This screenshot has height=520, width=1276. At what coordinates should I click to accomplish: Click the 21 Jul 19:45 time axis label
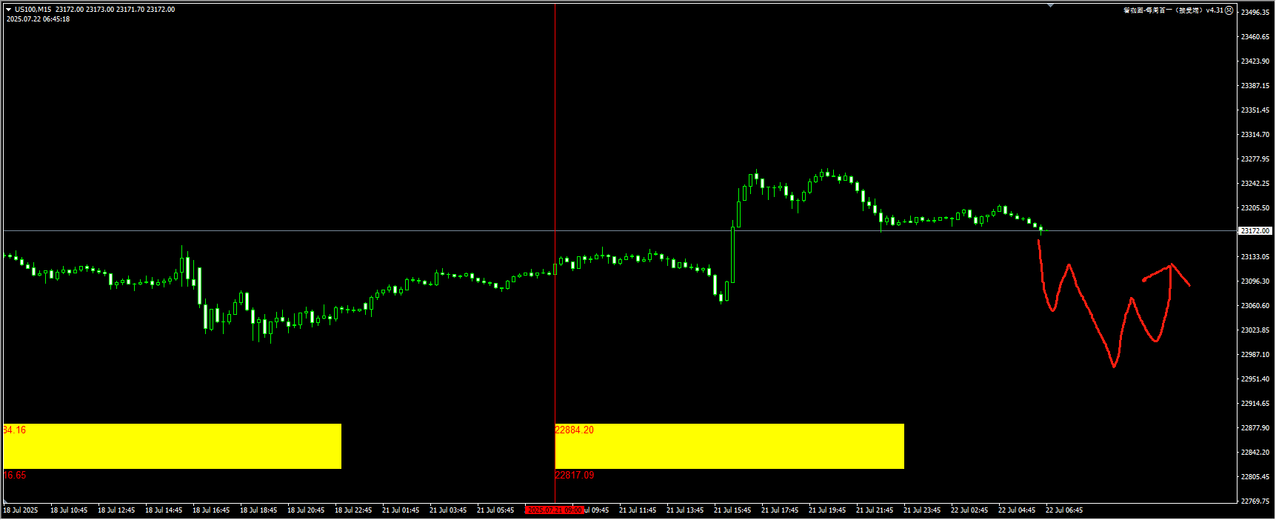coord(827,510)
